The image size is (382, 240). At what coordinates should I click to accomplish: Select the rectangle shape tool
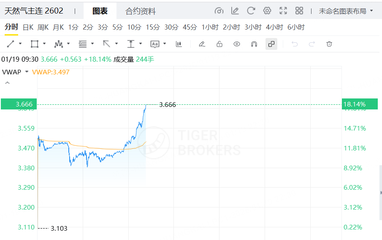(x=34, y=44)
